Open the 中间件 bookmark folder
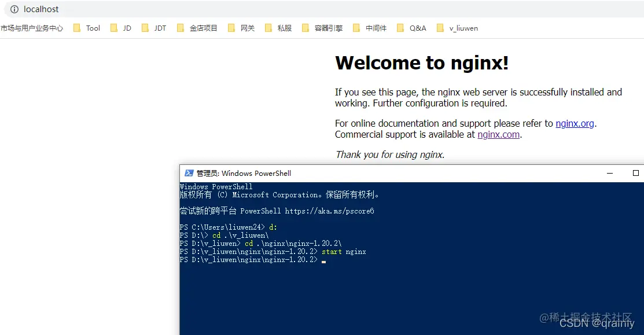This screenshot has height=335, width=644. tap(370, 28)
